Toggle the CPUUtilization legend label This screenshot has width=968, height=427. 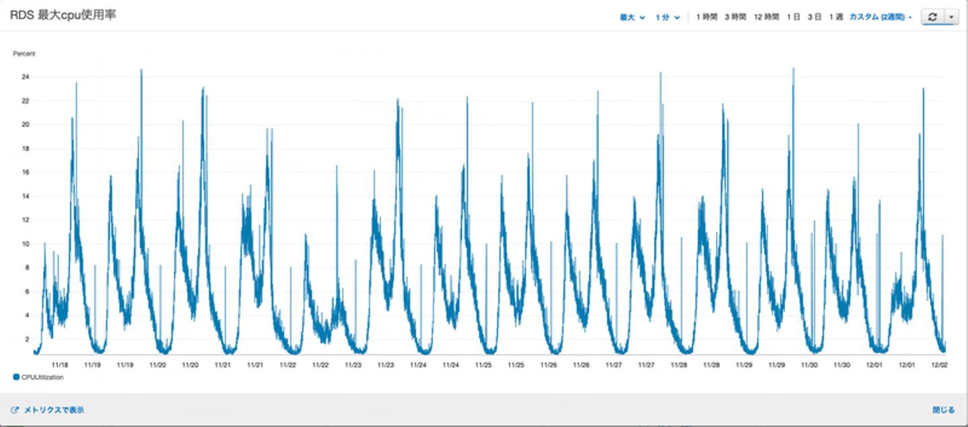42,377
